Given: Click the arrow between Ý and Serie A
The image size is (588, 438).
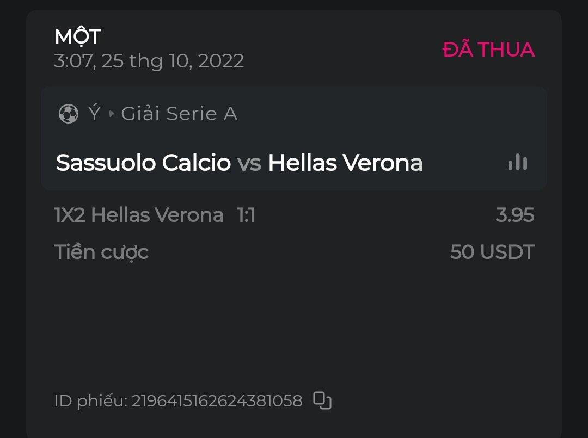Looking at the screenshot, I should 112,114.
